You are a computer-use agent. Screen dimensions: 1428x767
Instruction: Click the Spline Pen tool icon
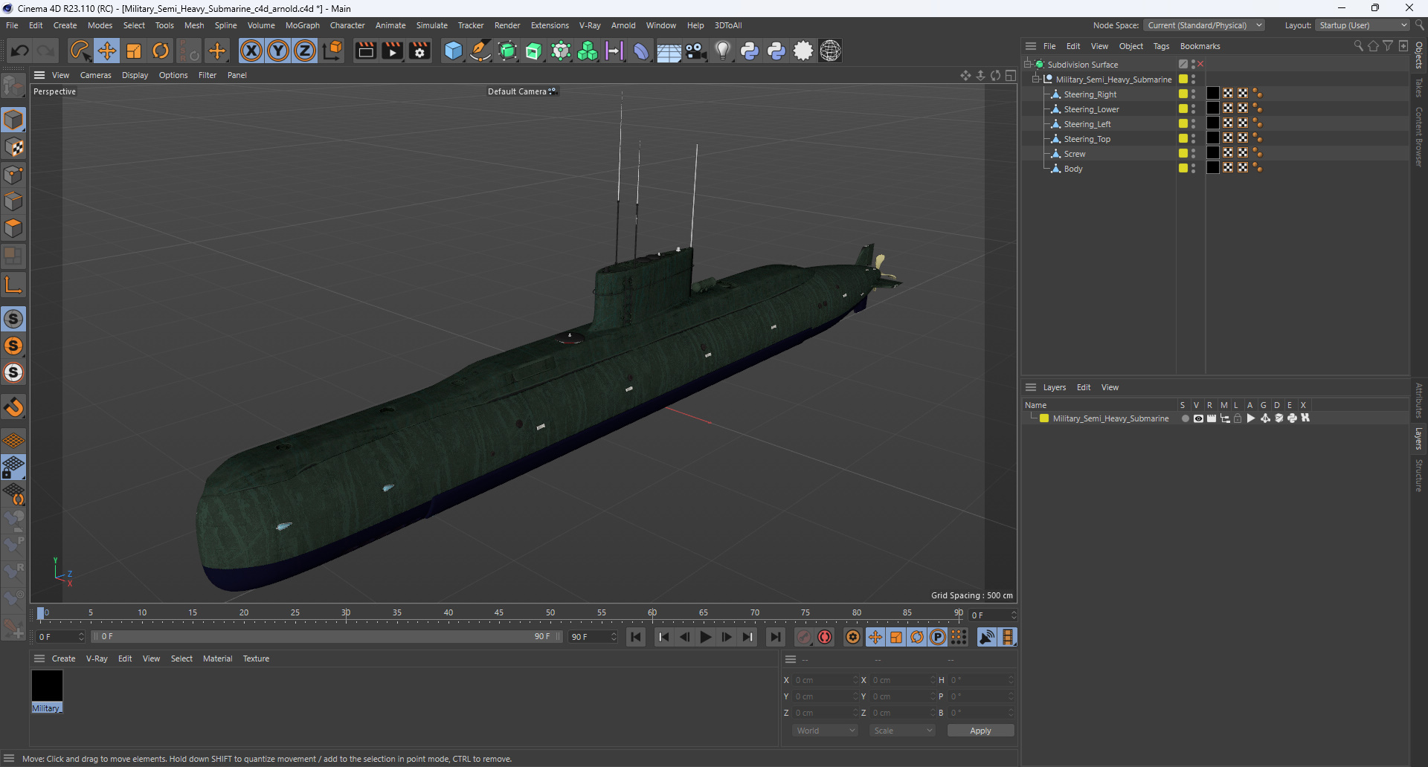tap(480, 51)
